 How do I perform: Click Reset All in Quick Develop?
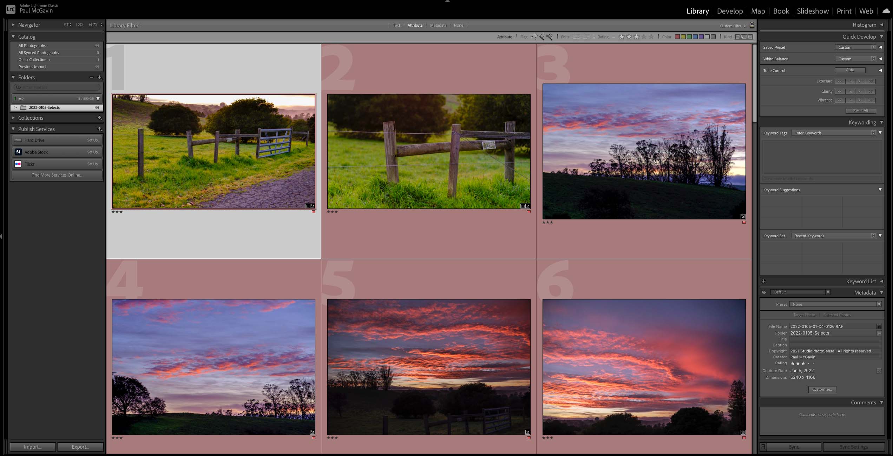[860, 111]
